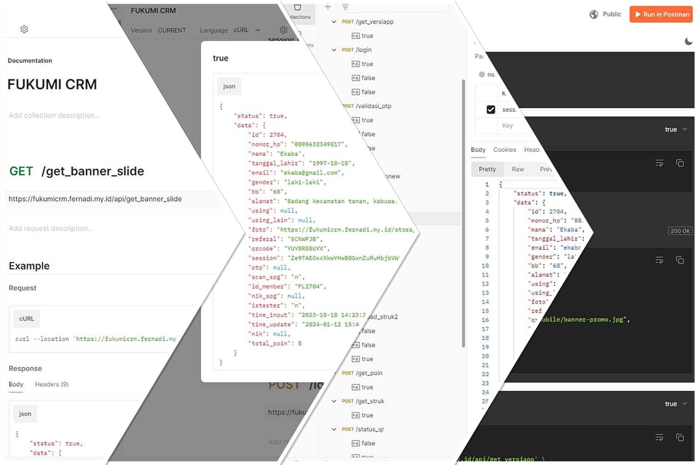Open the first false example under /login
698x465 pixels.
pos(363,78)
